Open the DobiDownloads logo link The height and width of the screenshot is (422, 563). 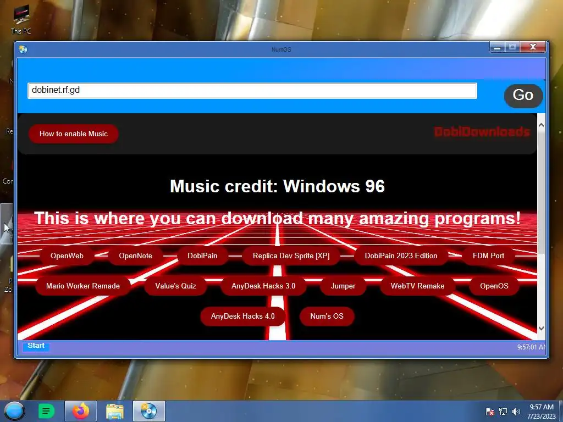click(x=482, y=132)
